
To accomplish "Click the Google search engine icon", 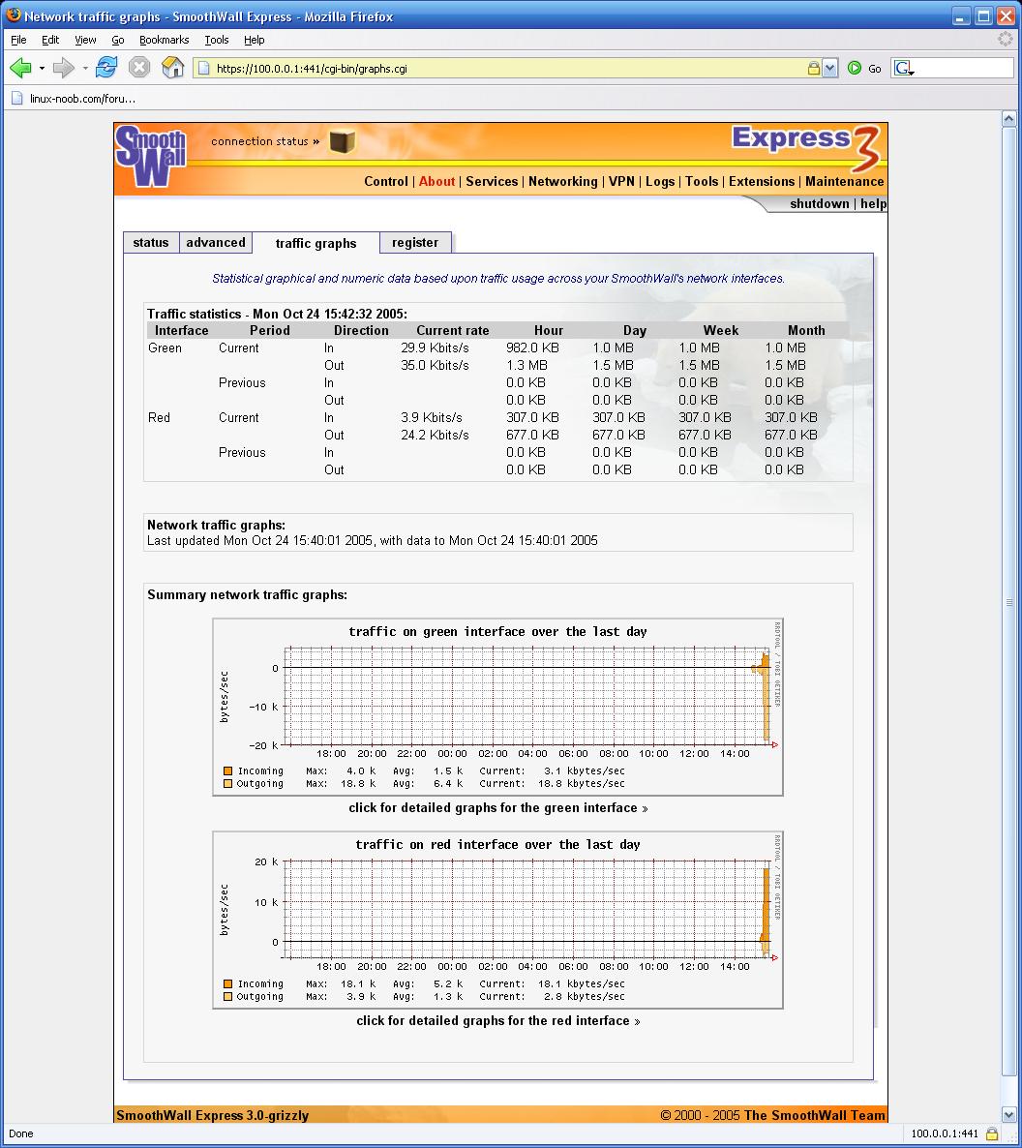I will [x=904, y=68].
